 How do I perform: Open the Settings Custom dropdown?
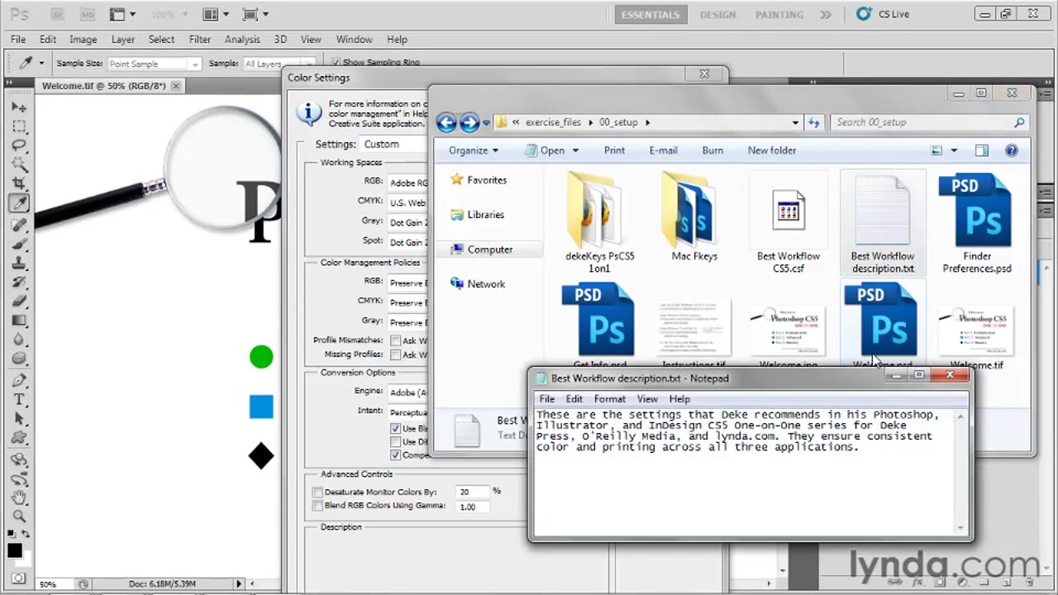(393, 144)
